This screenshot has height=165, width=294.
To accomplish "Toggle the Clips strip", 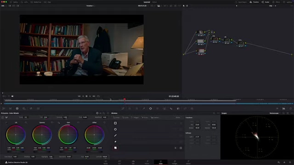I will pos(47,2).
